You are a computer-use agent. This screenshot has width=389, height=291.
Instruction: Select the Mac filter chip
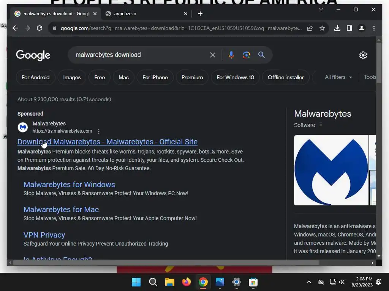pos(123,77)
